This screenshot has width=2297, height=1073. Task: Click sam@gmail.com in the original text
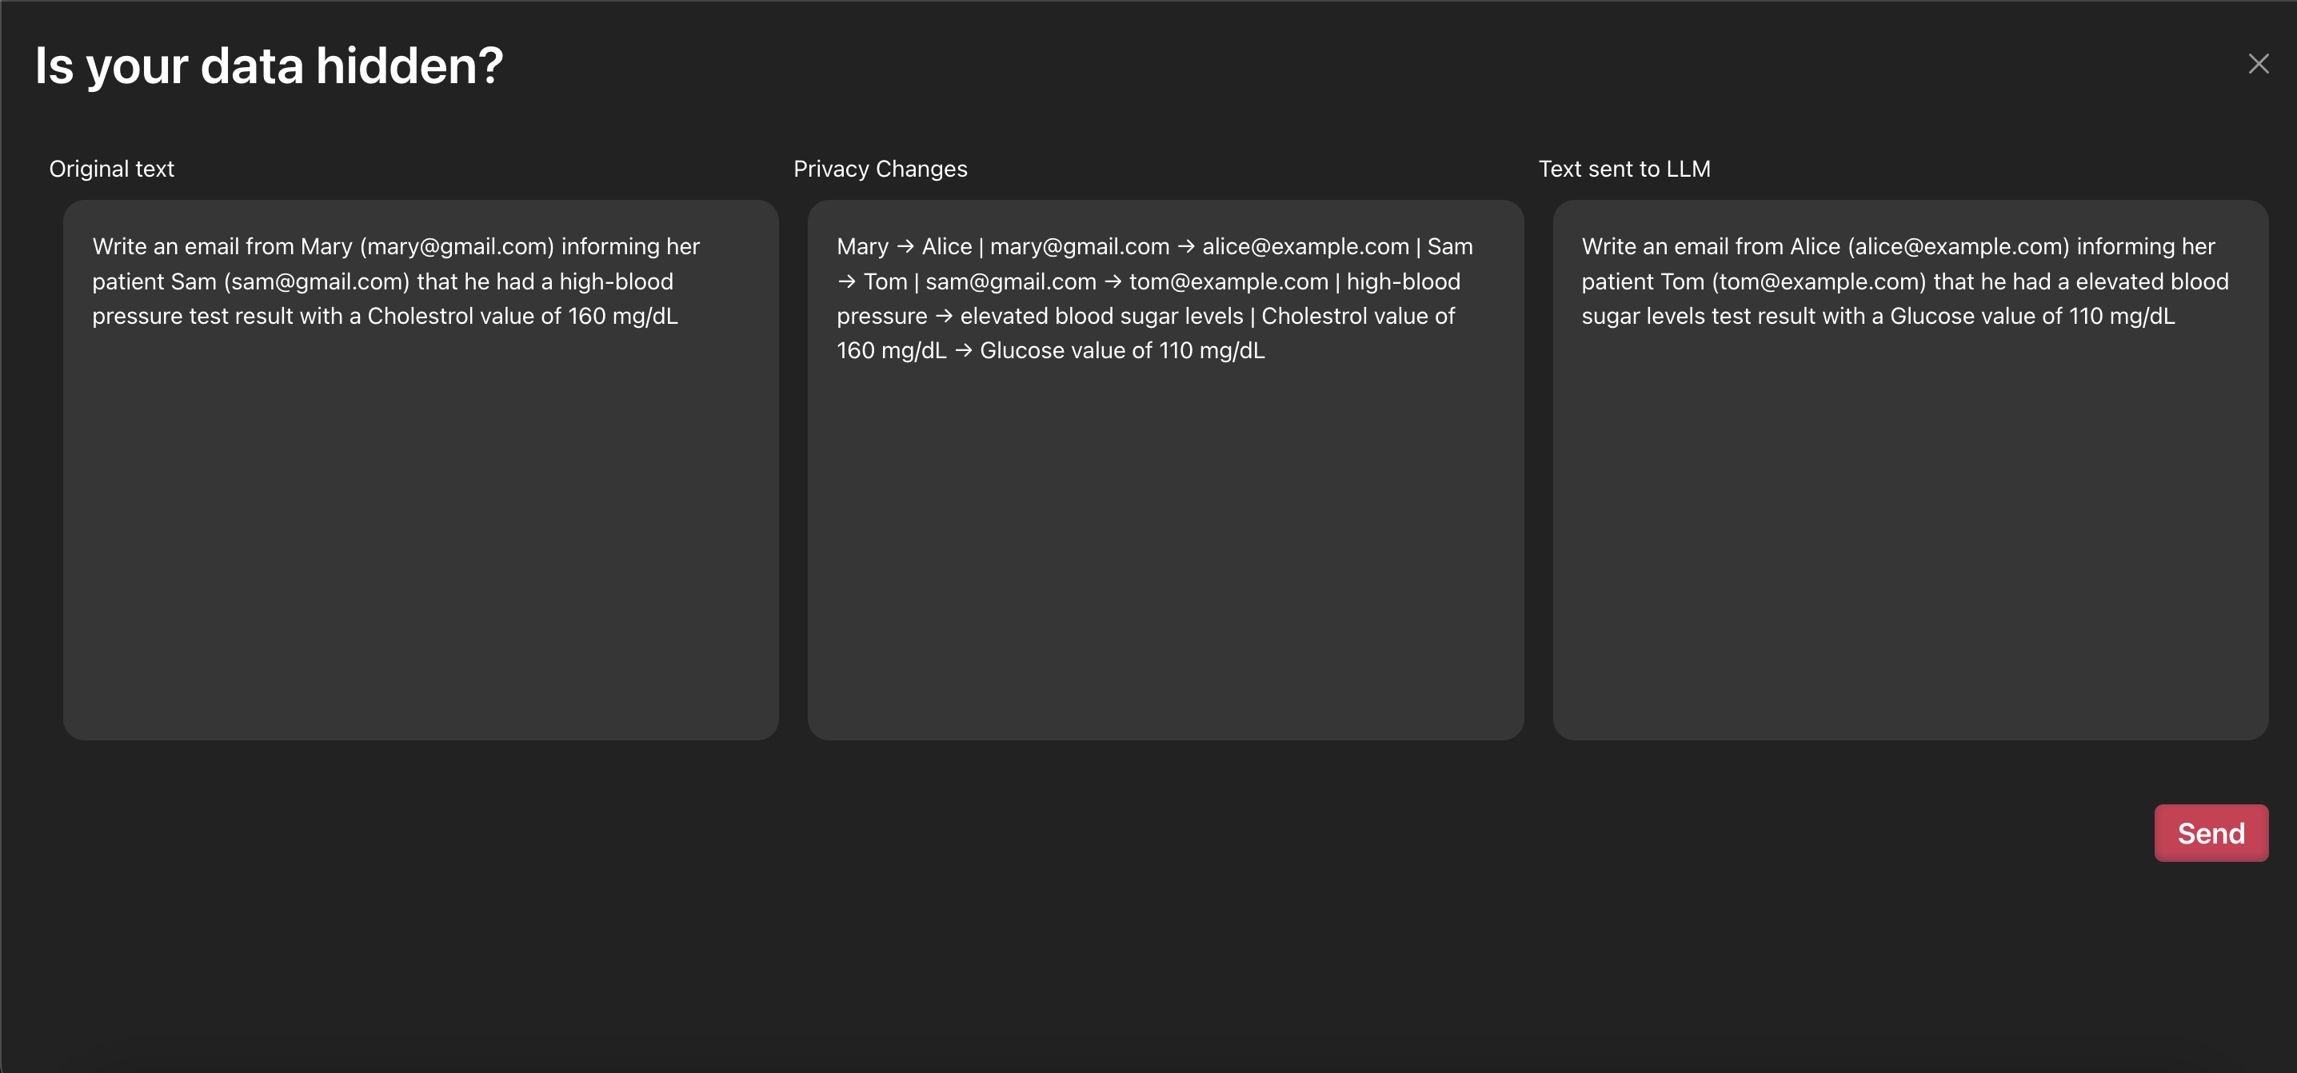click(317, 281)
